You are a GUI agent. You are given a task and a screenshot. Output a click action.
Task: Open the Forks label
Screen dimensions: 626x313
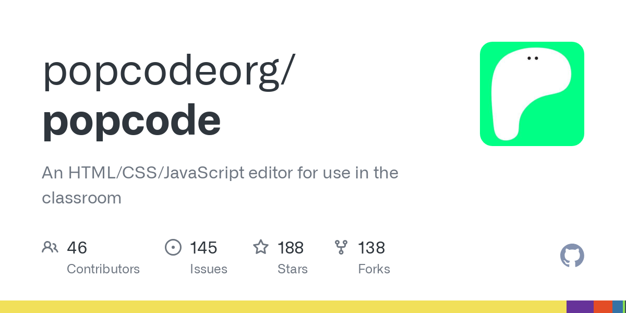coord(374,269)
